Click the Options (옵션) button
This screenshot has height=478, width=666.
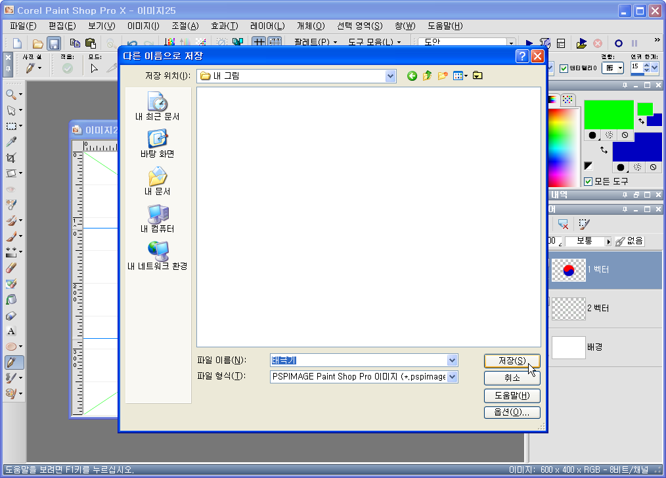[512, 412]
